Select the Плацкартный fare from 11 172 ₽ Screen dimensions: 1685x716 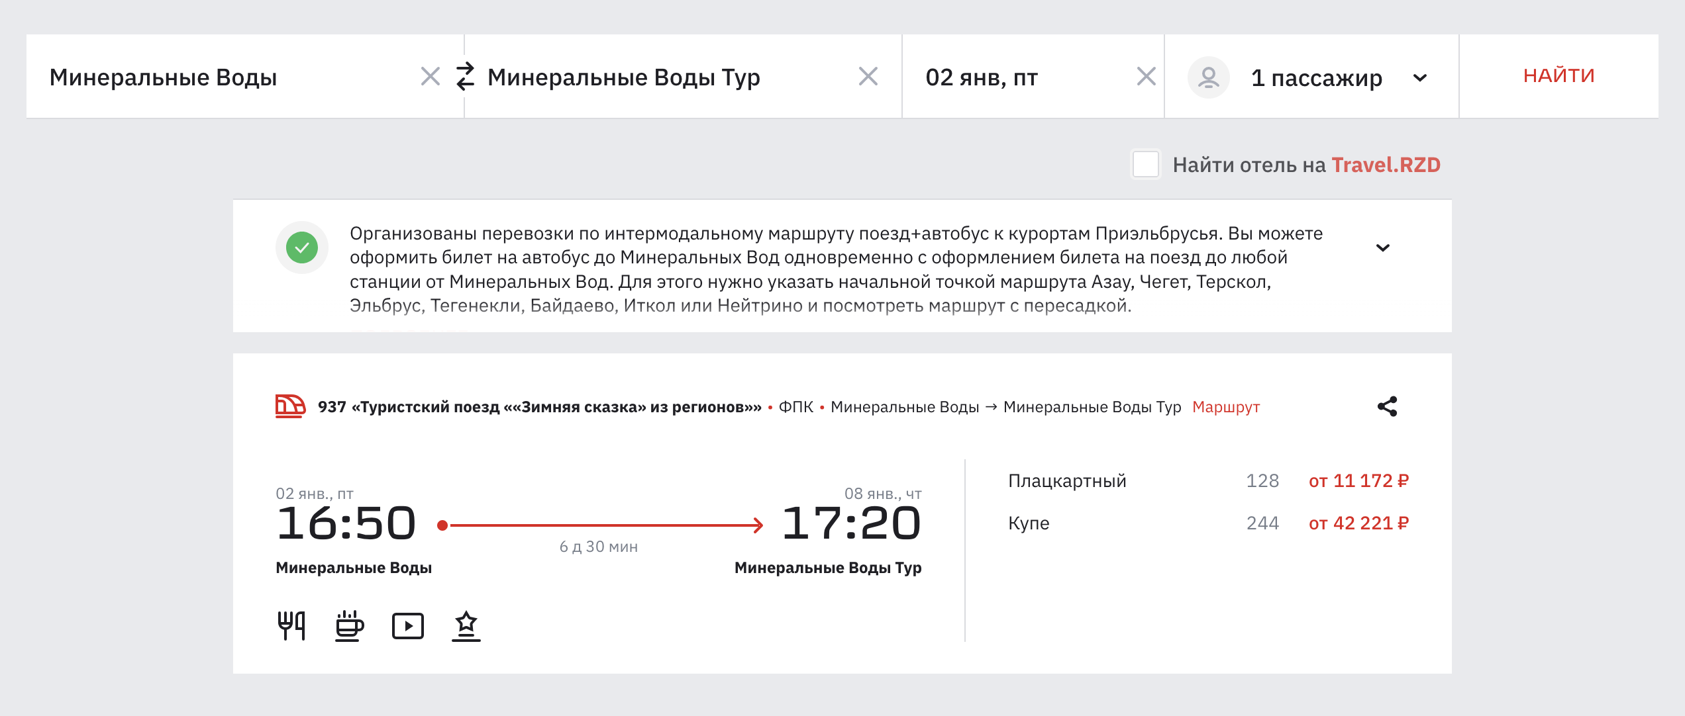pyautogui.click(x=1358, y=481)
